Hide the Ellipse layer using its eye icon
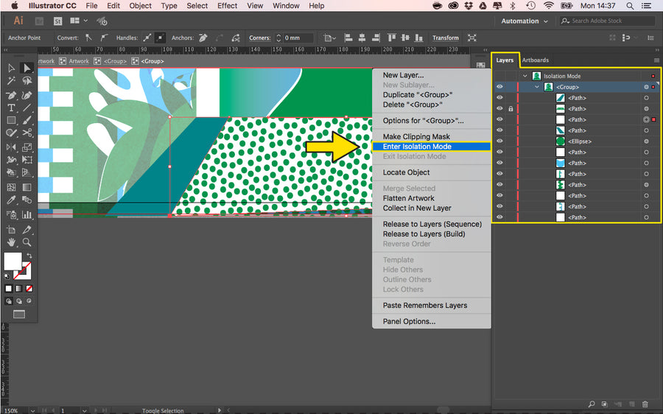 (499, 141)
